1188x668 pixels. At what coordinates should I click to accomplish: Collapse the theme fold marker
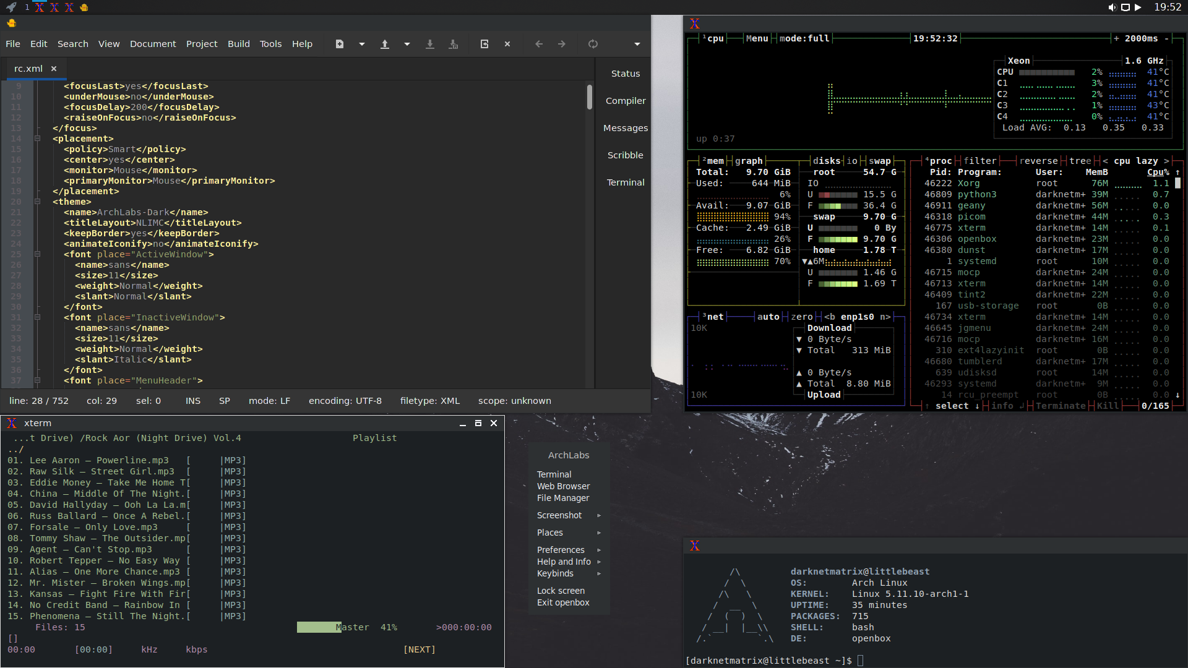point(38,202)
